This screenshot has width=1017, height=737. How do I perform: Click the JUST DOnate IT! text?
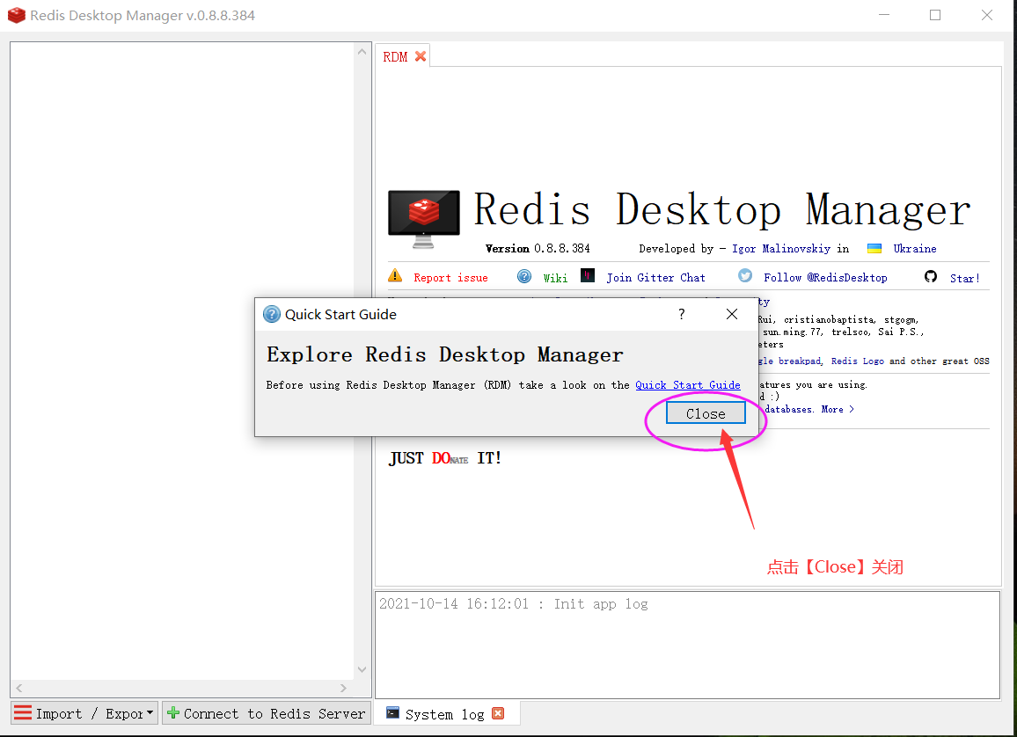[445, 458]
